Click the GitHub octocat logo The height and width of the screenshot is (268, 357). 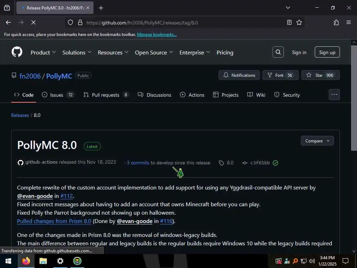coord(17,52)
